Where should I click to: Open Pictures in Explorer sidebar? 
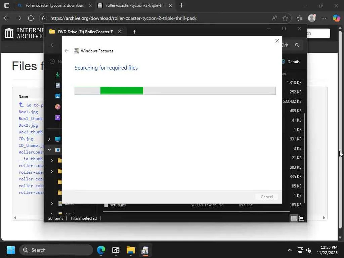[58, 96]
